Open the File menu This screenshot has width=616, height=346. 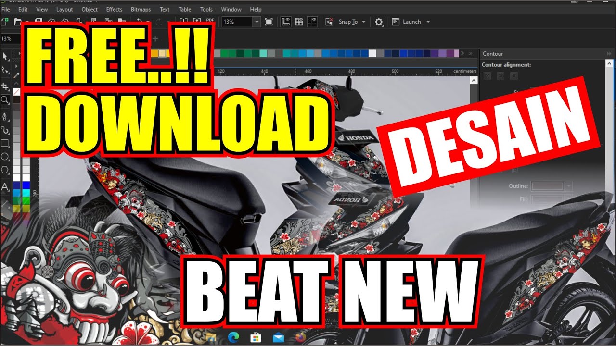pyautogui.click(x=5, y=9)
